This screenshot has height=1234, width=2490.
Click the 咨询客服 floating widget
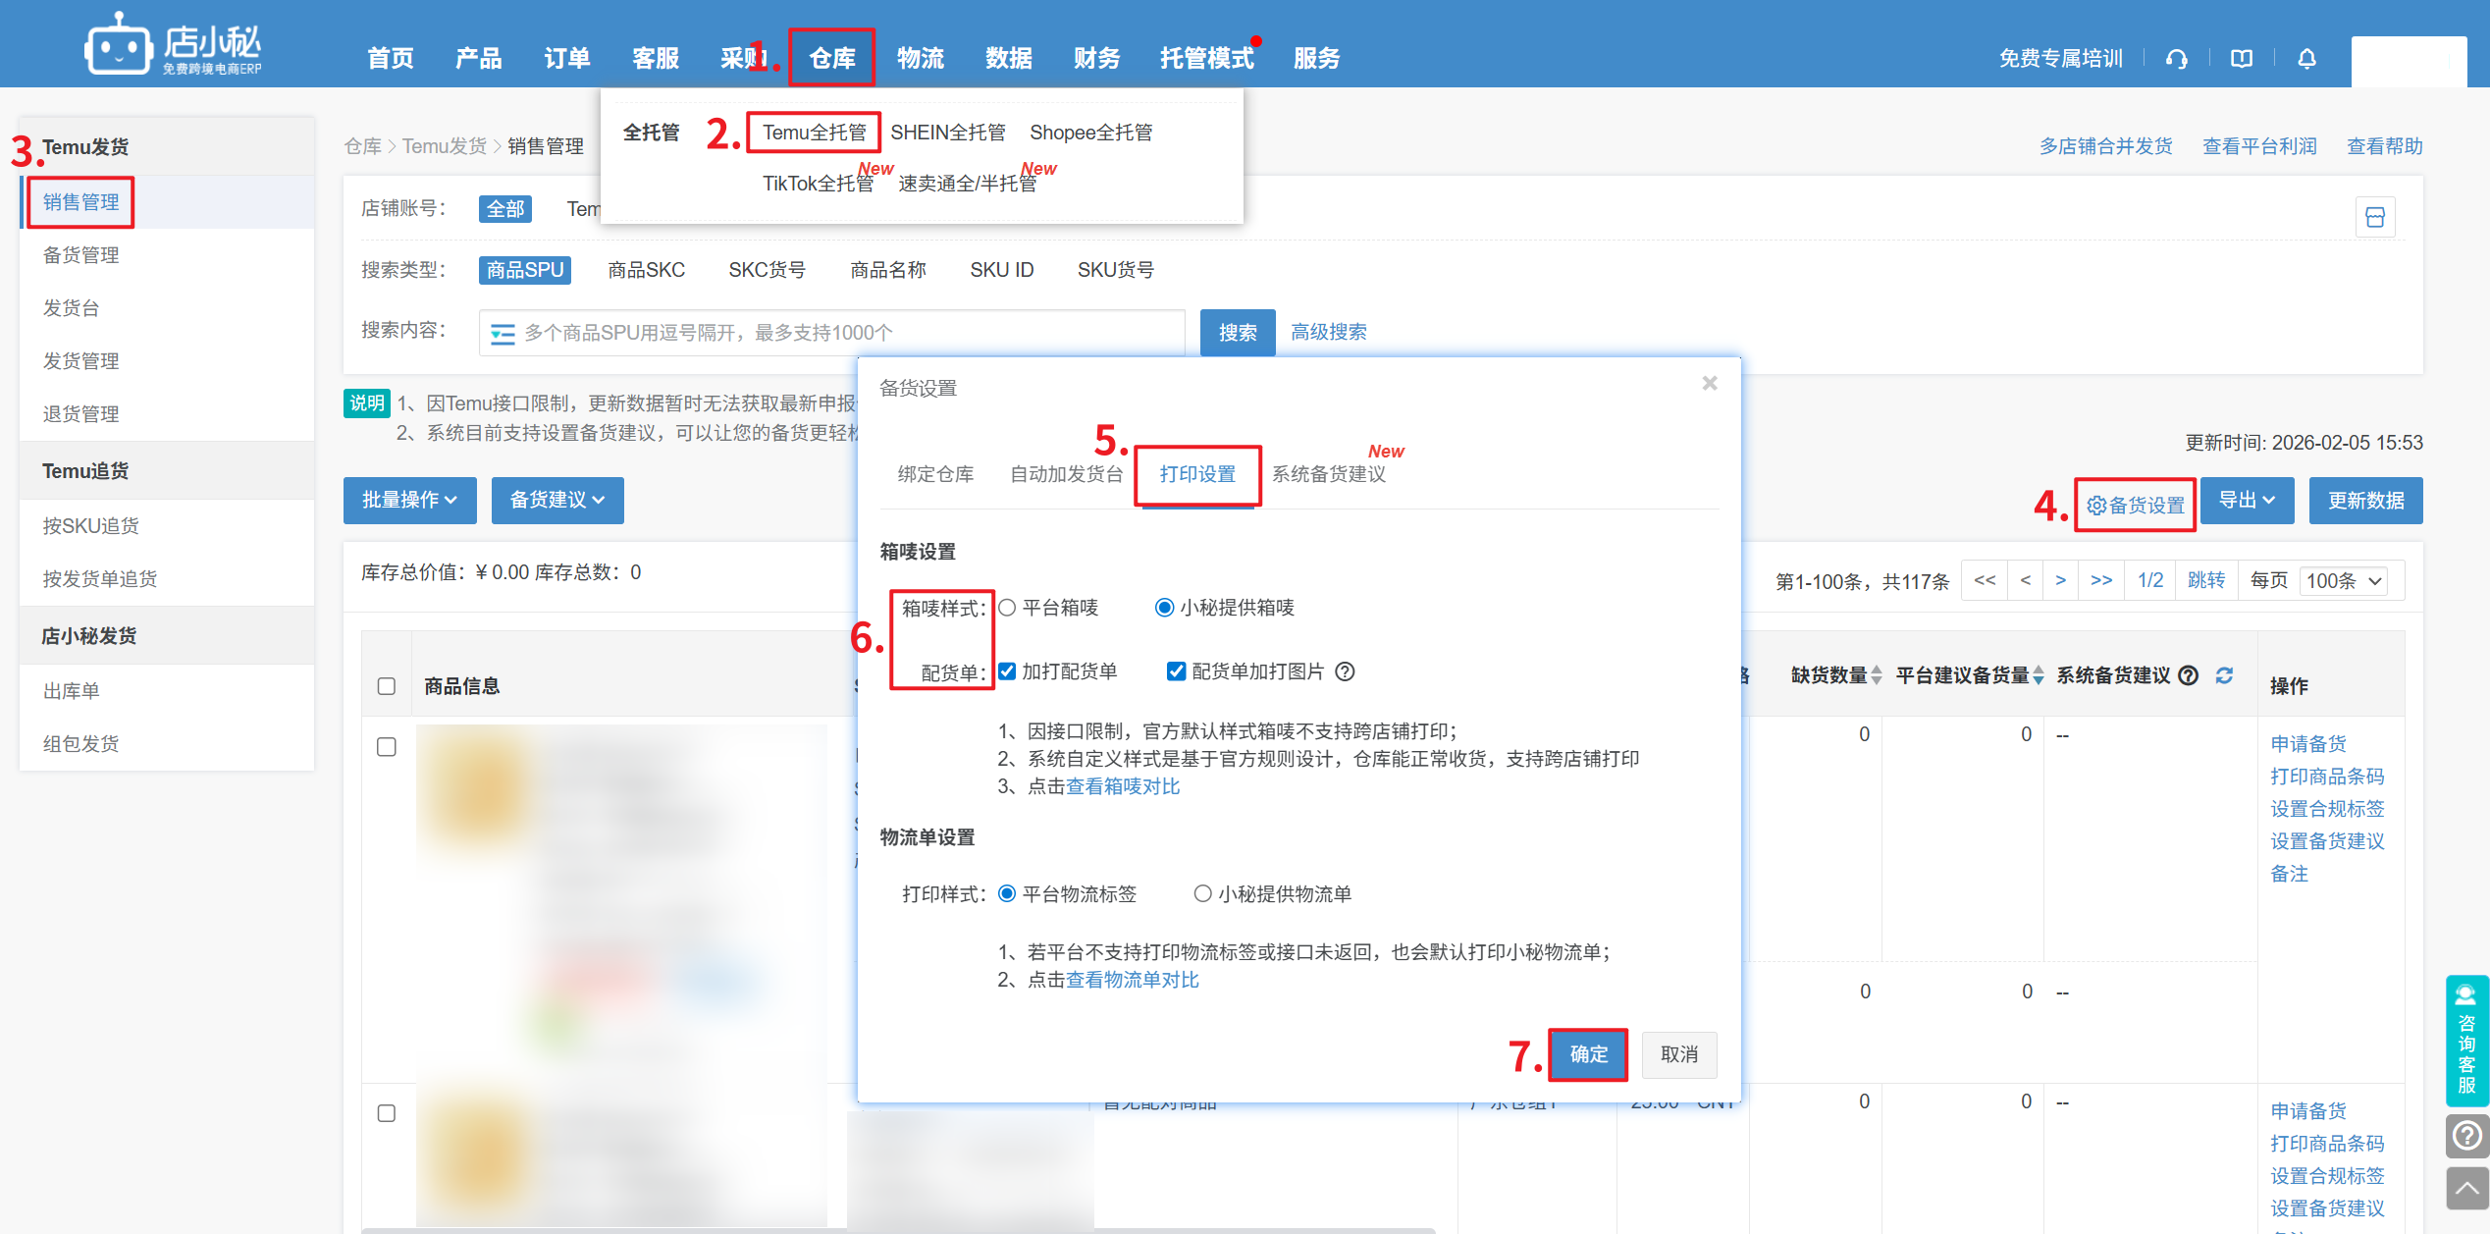(x=2466, y=1041)
